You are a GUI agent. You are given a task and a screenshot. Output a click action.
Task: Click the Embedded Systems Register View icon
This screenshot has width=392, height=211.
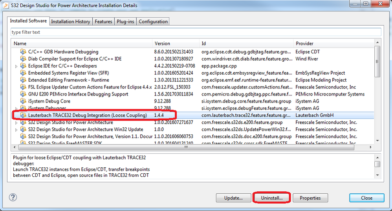[23, 73]
